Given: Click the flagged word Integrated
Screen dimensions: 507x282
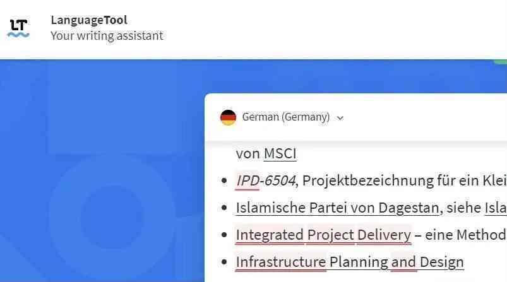Looking at the screenshot, I should [270, 235].
